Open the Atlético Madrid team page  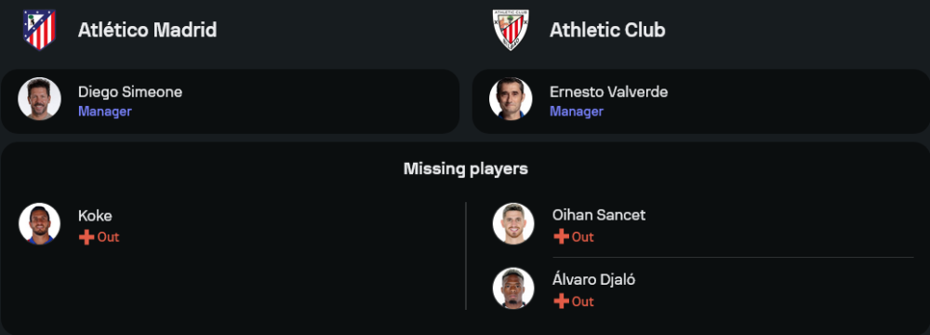pos(147,30)
